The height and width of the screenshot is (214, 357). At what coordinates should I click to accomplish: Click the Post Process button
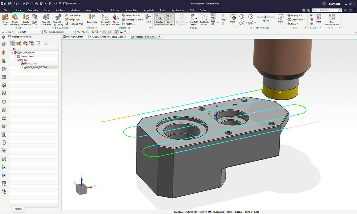(130, 24)
